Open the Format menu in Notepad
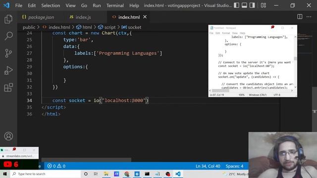317x178 pixels. click(226, 33)
